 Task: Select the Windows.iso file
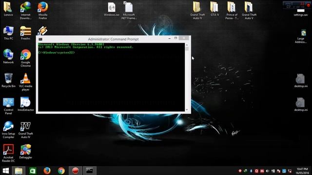pos(112,9)
